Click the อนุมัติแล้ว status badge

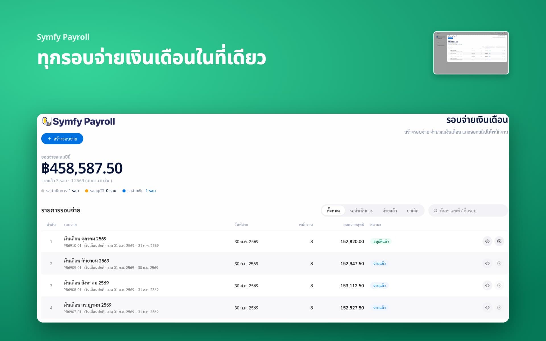pos(381,241)
